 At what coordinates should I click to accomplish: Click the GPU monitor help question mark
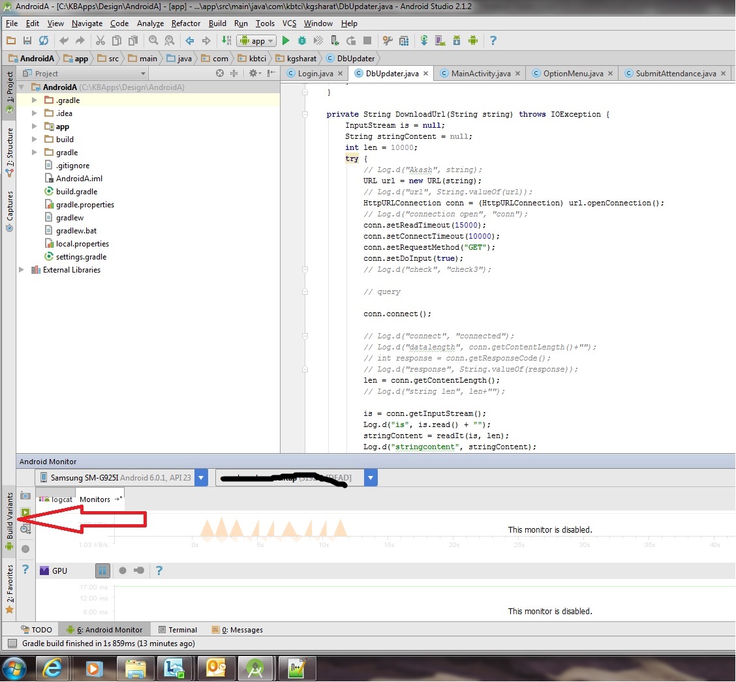click(159, 571)
